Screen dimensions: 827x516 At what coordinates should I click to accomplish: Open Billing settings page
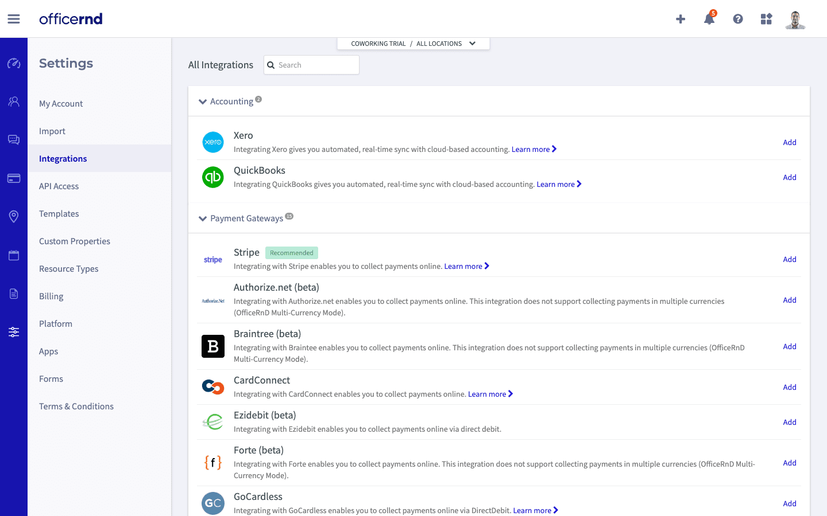51,296
